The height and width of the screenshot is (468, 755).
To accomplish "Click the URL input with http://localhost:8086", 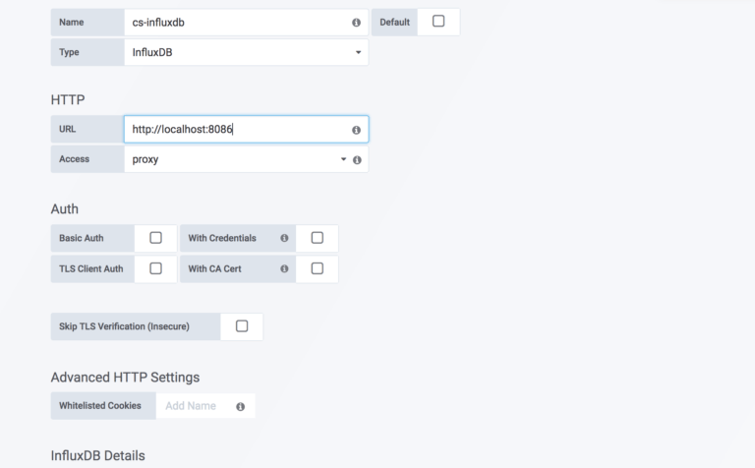I will (236, 130).
